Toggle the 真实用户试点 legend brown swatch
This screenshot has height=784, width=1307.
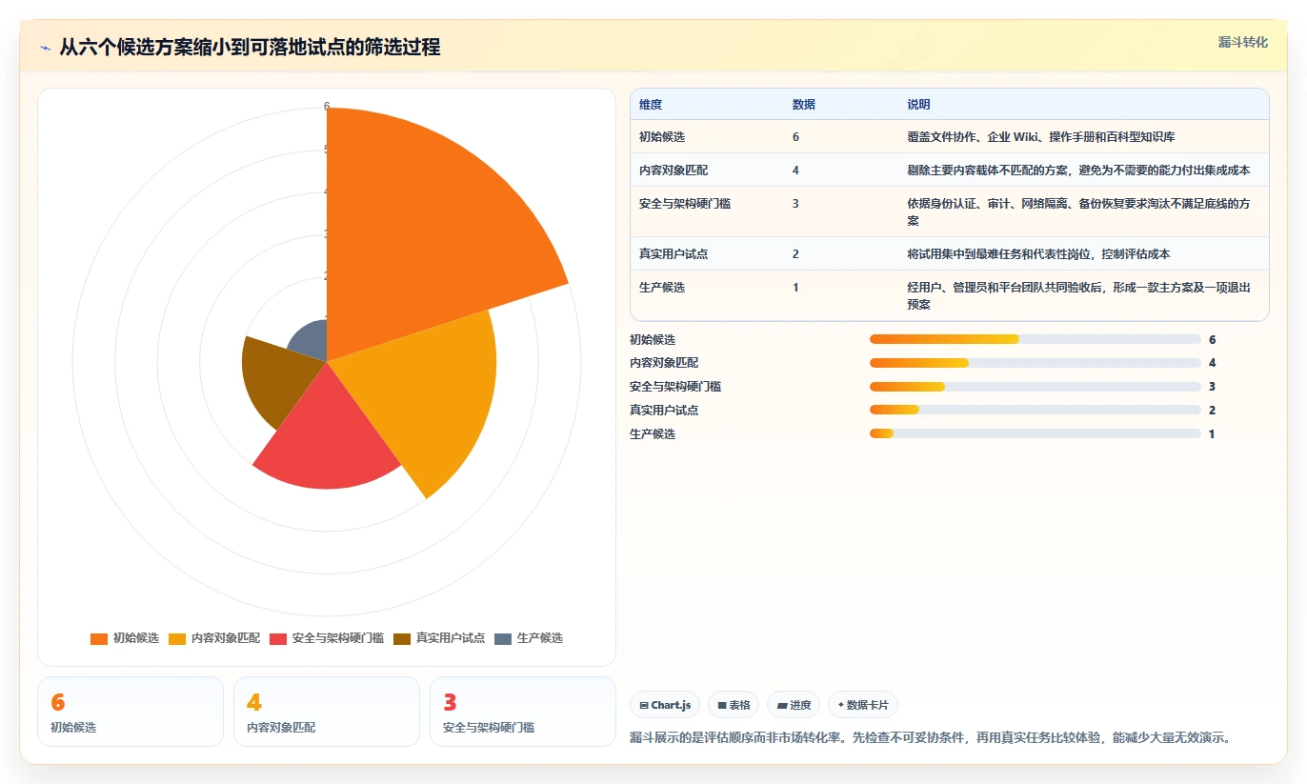(x=402, y=638)
